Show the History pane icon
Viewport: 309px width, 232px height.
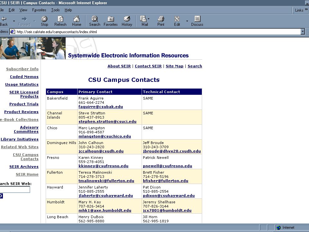[127, 19]
